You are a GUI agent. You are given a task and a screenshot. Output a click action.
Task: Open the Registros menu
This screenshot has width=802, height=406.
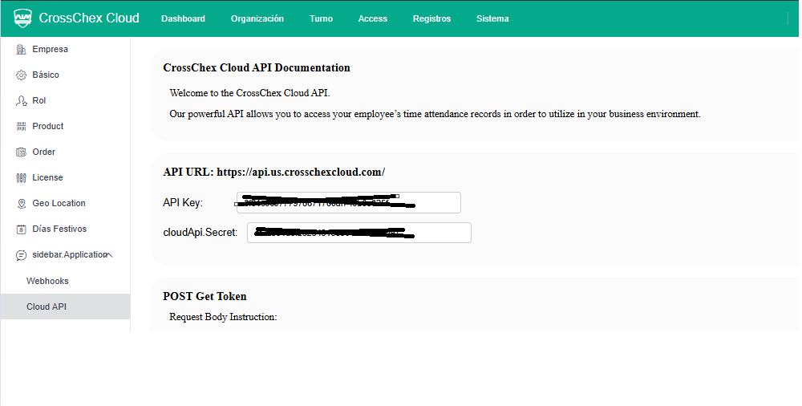pos(431,18)
